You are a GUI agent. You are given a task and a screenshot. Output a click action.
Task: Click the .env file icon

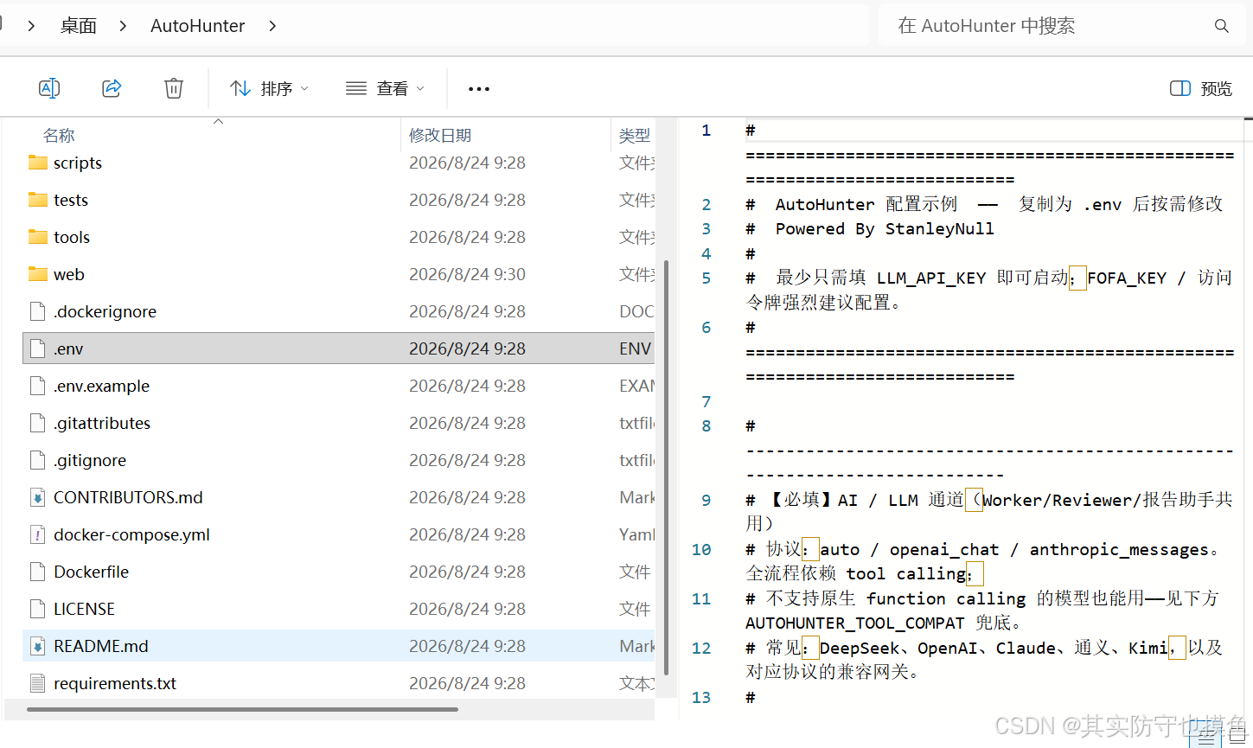click(x=38, y=348)
